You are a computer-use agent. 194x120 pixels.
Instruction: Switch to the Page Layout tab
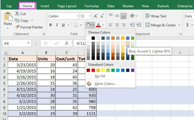[67, 6]
